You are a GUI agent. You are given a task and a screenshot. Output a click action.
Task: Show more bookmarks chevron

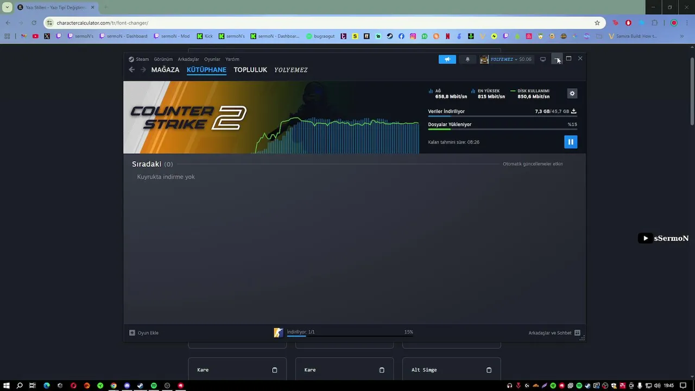click(x=682, y=36)
